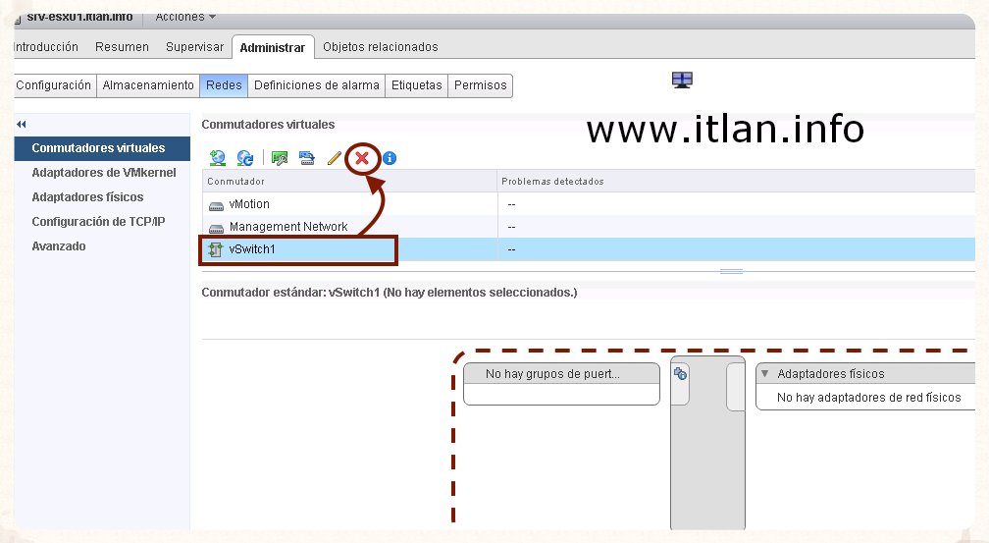
Task: Collapse the Adaptadores físicos section
Action: pyautogui.click(x=764, y=374)
